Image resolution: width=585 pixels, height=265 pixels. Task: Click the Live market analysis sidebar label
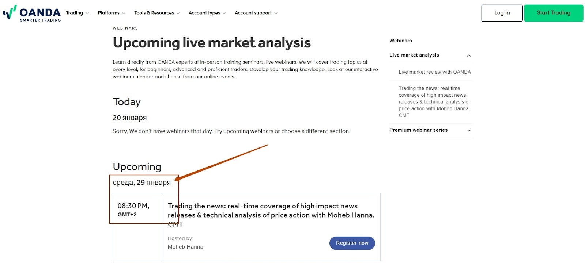tap(414, 55)
